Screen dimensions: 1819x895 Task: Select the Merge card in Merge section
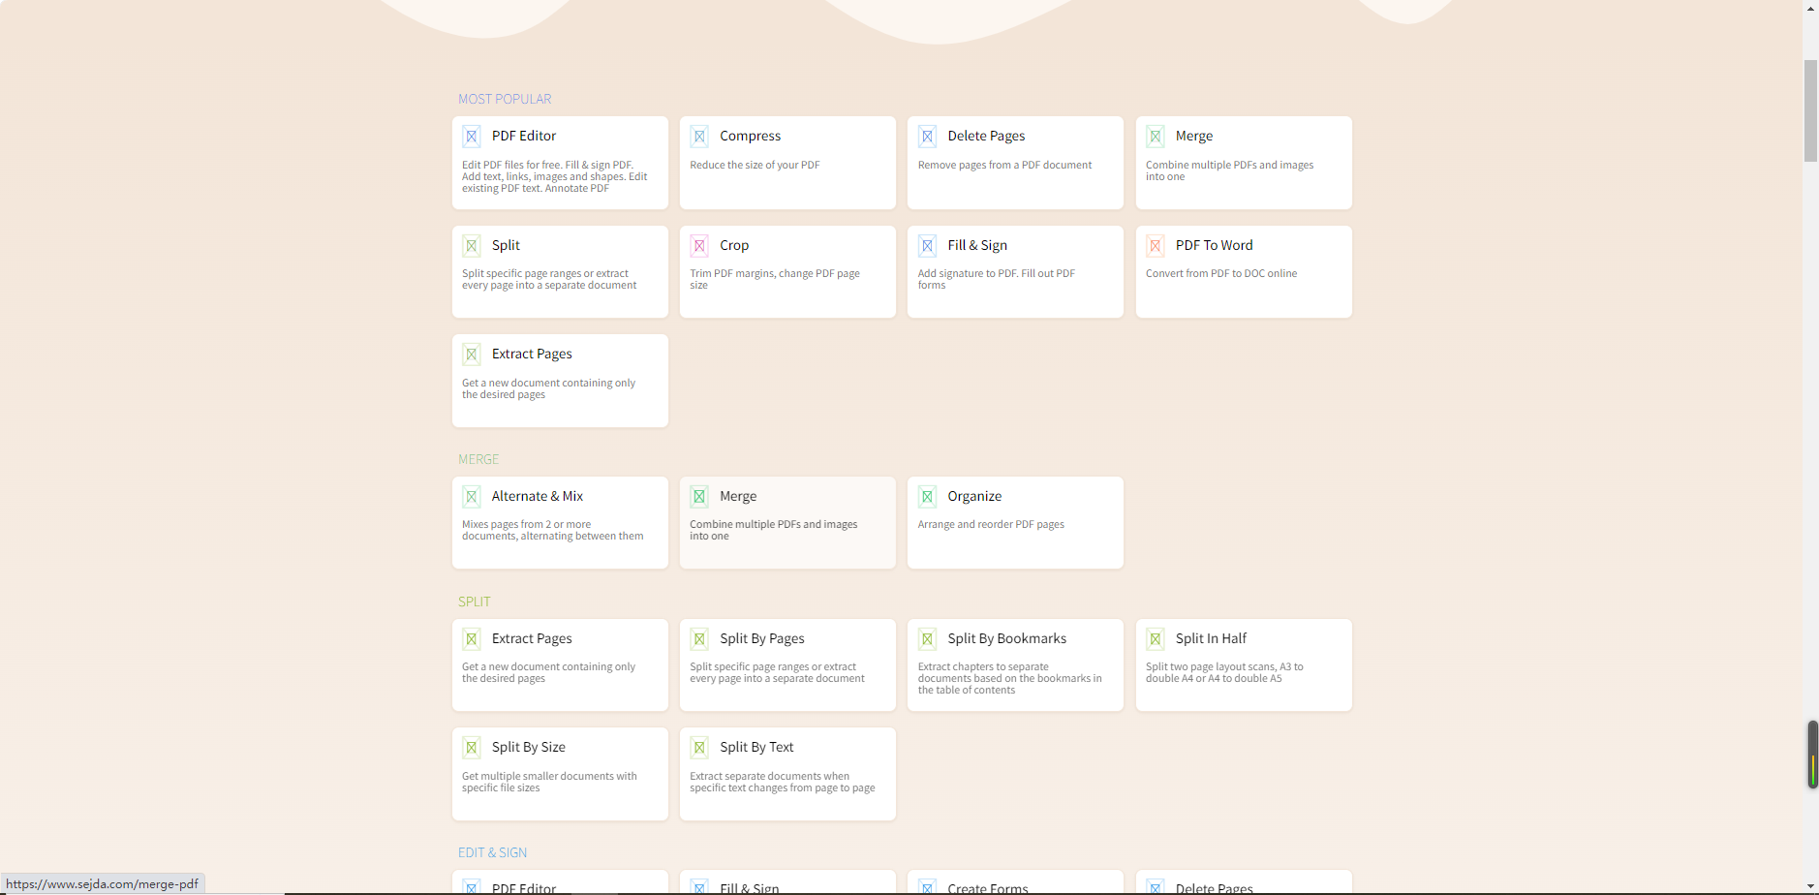[x=787, y=522]
